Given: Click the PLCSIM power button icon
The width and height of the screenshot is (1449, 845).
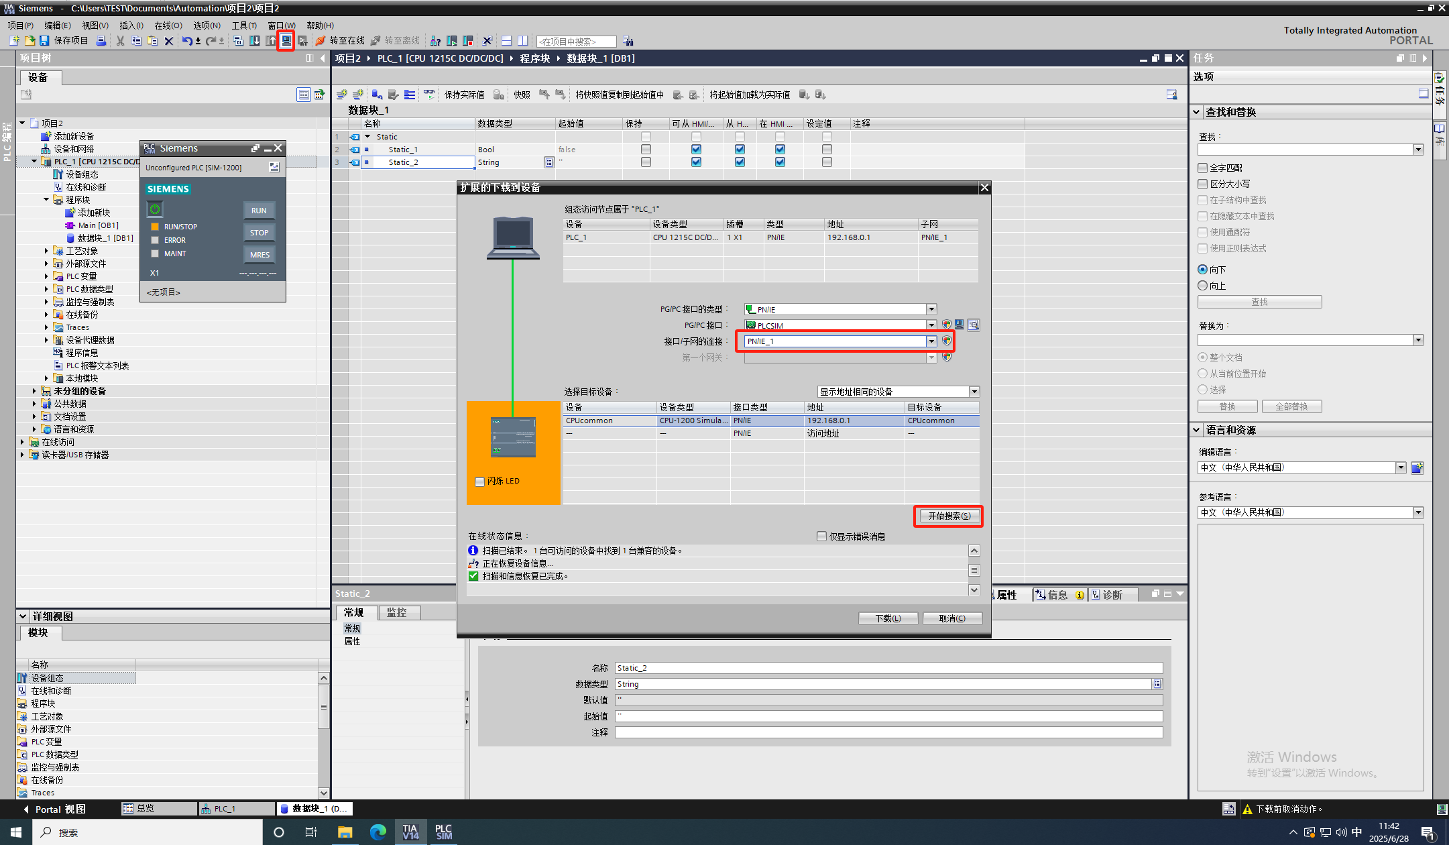Looking at the screenshot, I should 155,209.
